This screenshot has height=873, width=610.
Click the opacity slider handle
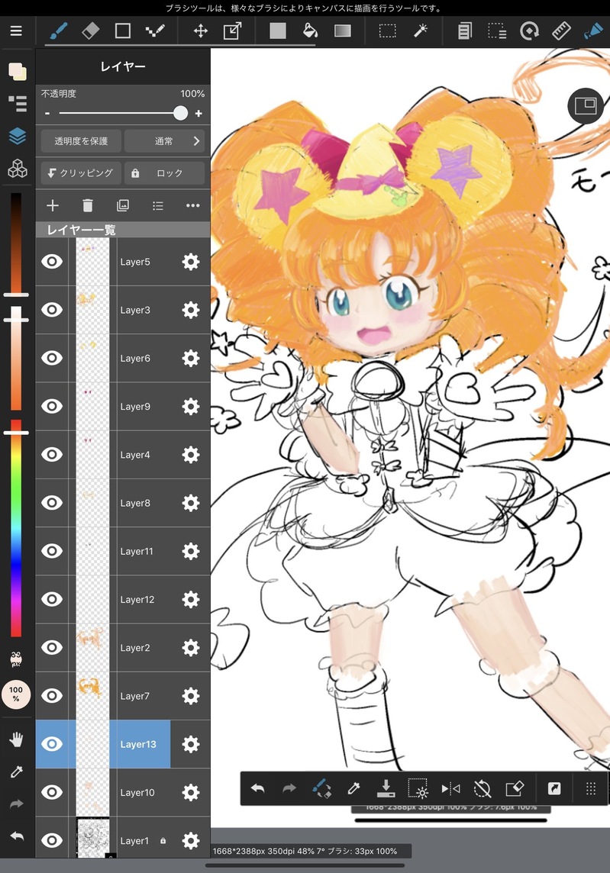[x=180, y=113]
